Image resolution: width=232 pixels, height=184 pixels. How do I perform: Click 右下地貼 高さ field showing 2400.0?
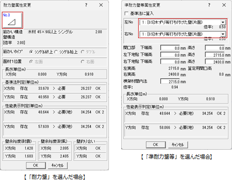[x=215, y=62]
